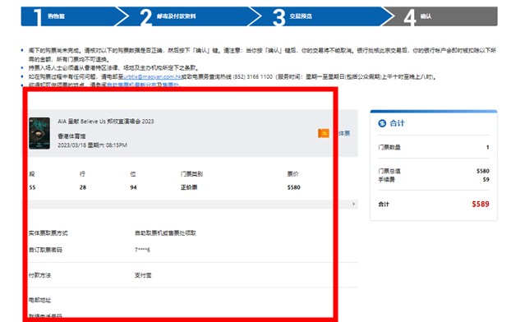The width and height of the screenshot is (511, 322).
Task: Select the red total amount $589
Action: (x=481, y=204)
